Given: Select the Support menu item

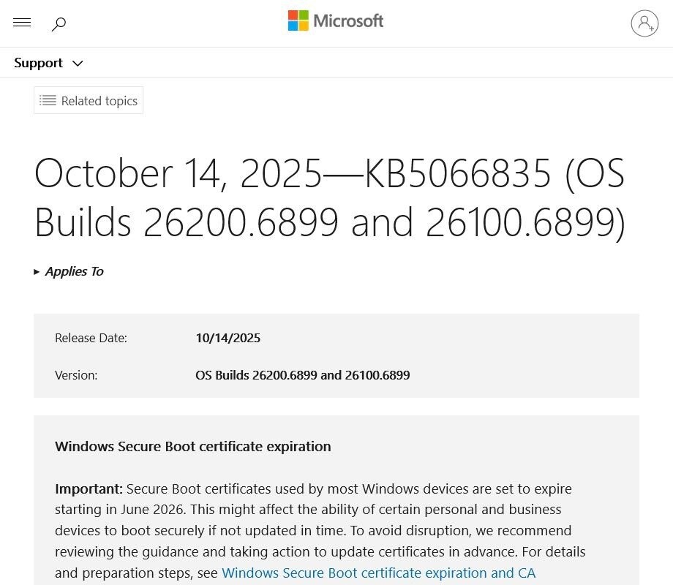Looking at the screenshot, I should point(38,63).
